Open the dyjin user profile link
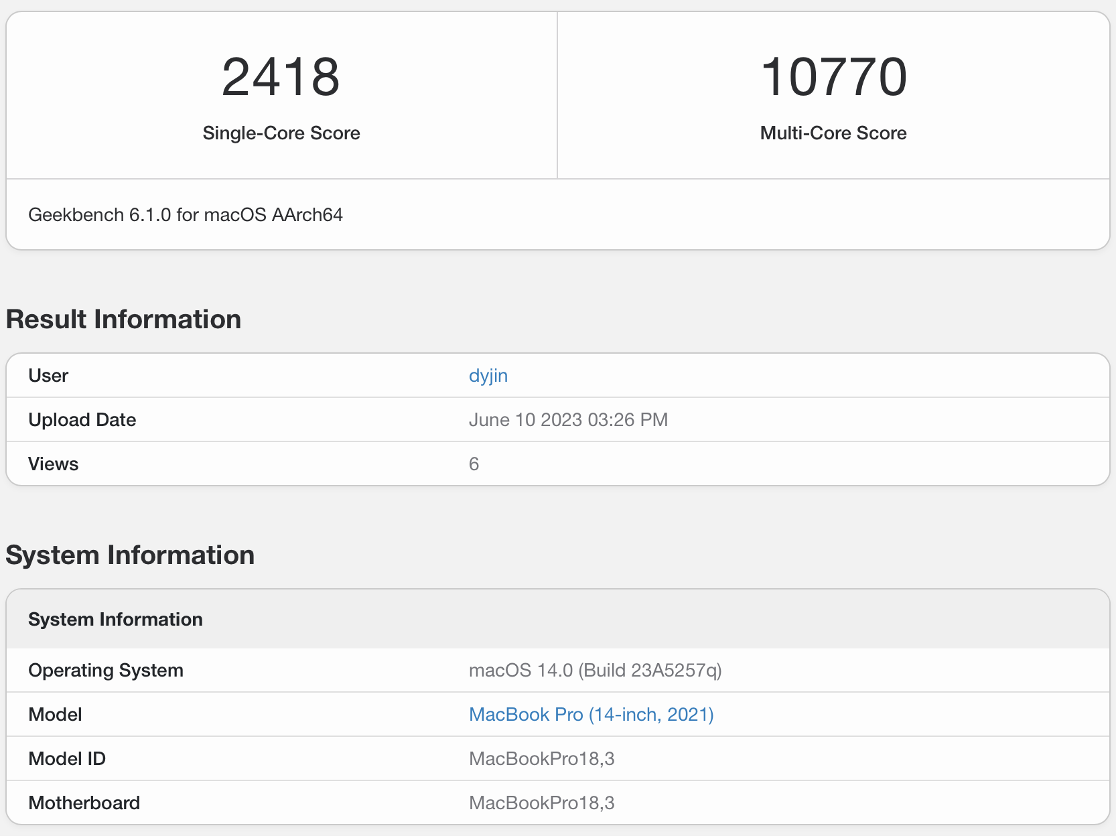Image resolution: width=1116 pixels, height=836 pixels. 488,376
